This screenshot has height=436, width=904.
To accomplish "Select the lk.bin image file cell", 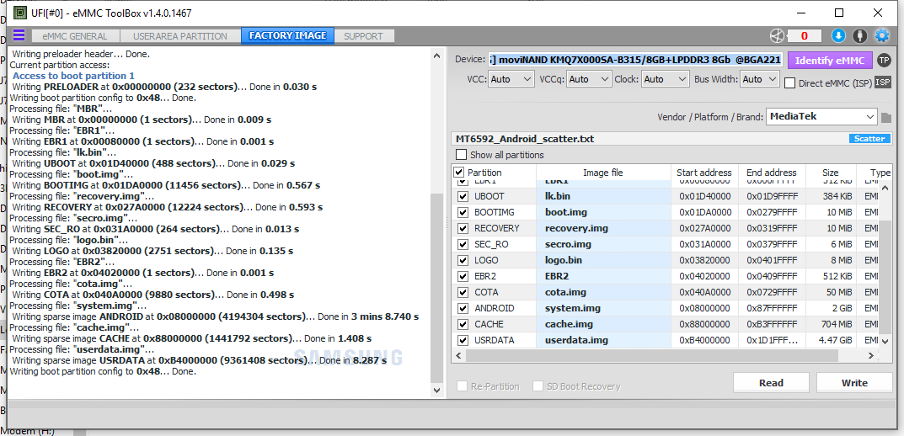I will coord(603,196).
